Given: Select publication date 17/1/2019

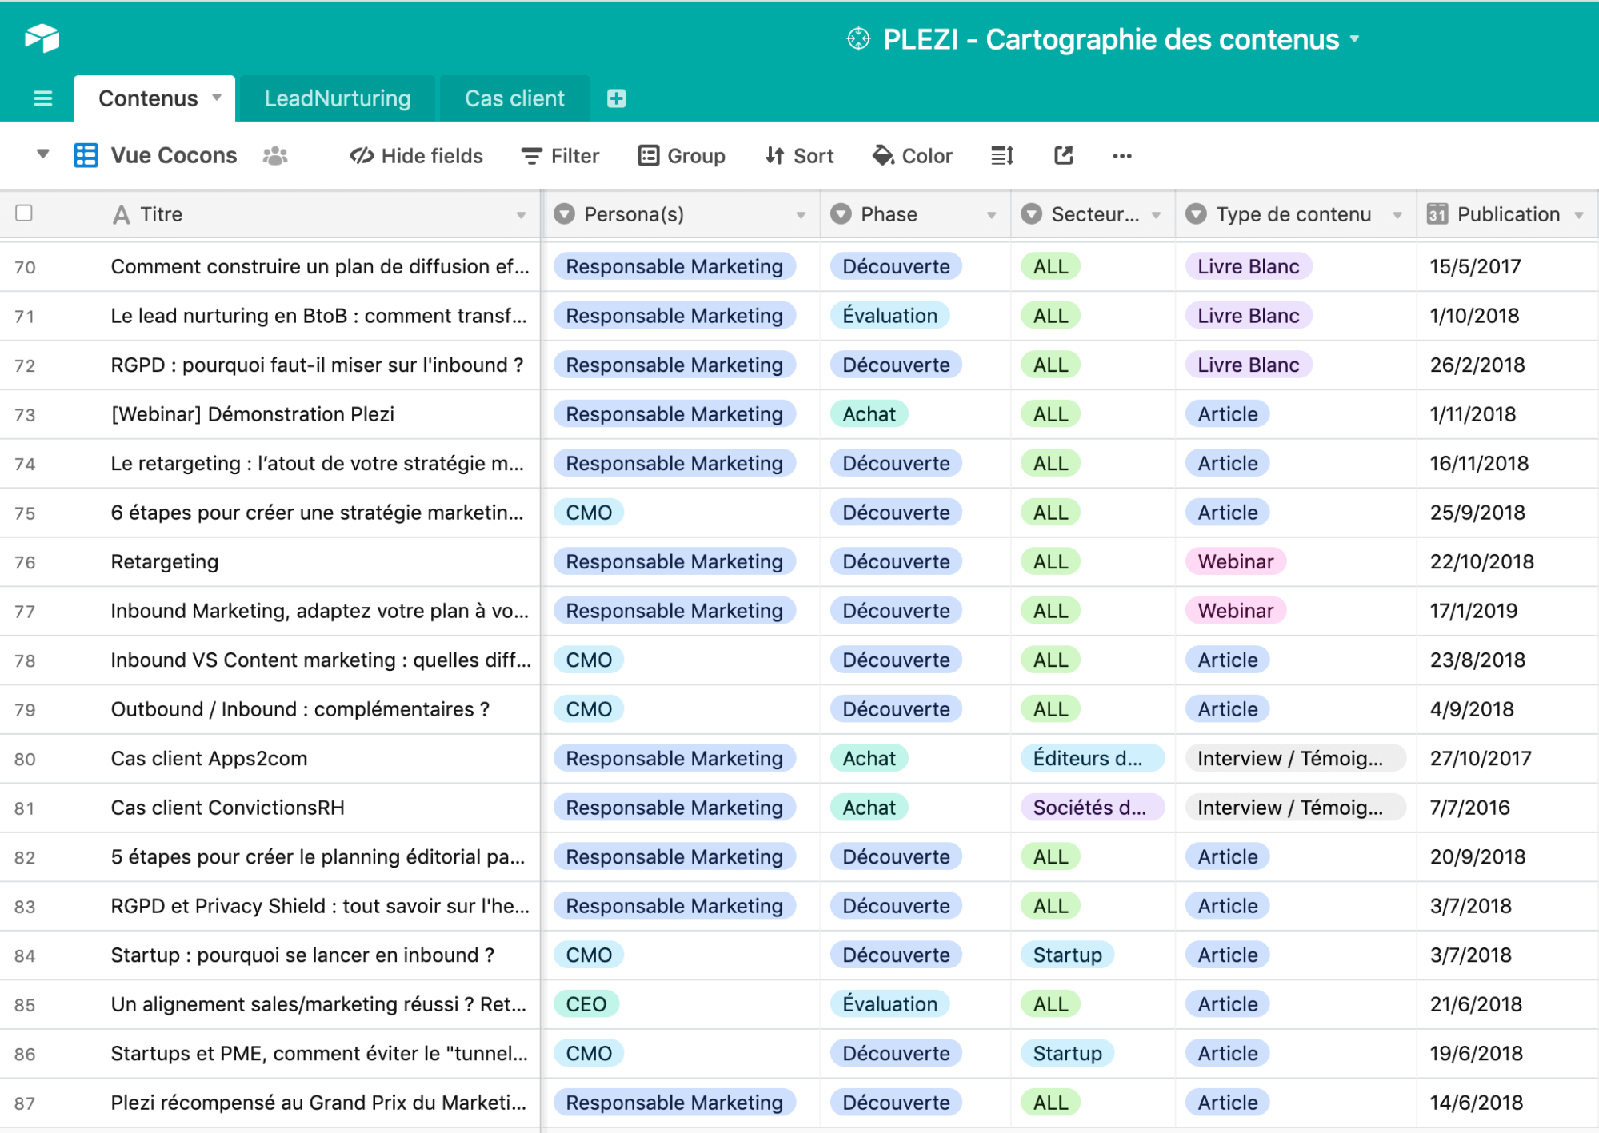Looking at the screenshot, I should click(x=1473, y=611).
